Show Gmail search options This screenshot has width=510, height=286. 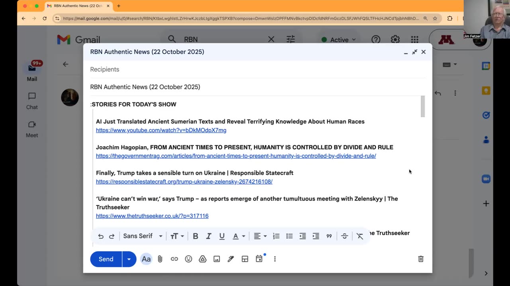pyautogui.click(x=290, y=39)
